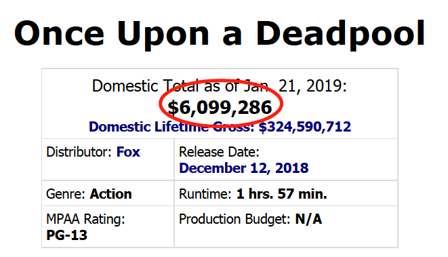Click the Release Date label
448x257 pixels.
tap(219, 152)
